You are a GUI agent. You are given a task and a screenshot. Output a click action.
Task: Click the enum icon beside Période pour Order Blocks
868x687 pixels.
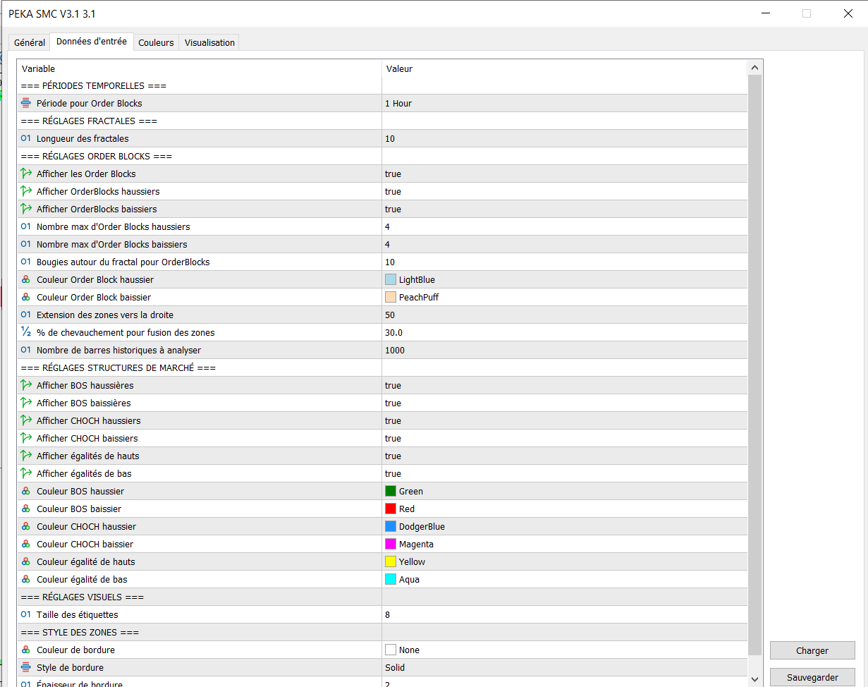(26, 103)
